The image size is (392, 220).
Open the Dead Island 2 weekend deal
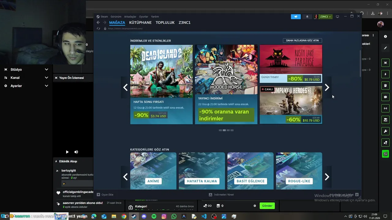pos(161,85)
